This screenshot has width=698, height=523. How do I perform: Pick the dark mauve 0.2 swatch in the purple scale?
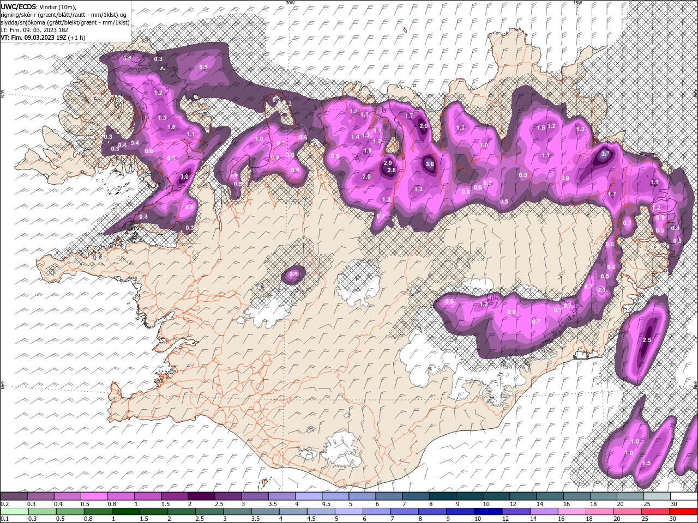(14, 496)
